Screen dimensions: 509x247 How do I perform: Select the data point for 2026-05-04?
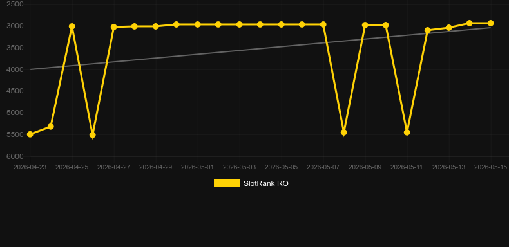tap(260, 24)
